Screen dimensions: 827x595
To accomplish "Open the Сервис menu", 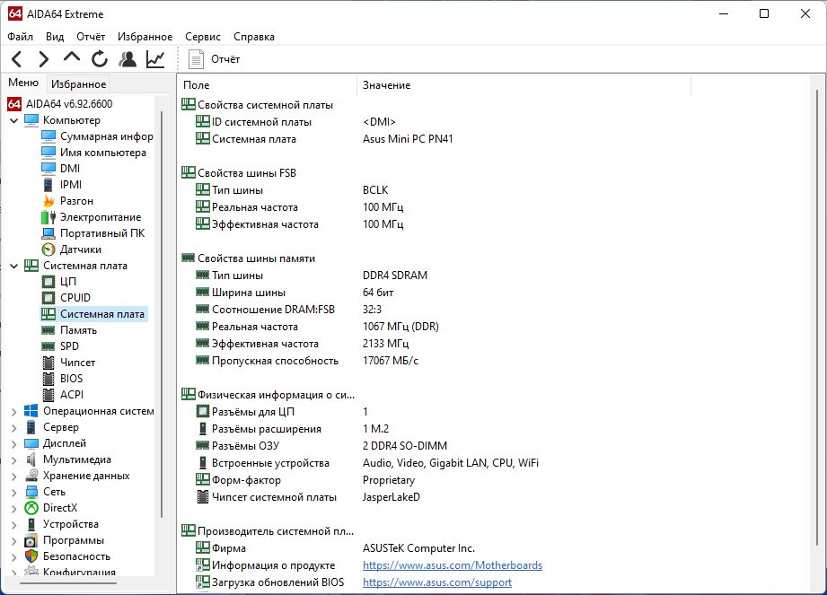I will tap(203, 37).
